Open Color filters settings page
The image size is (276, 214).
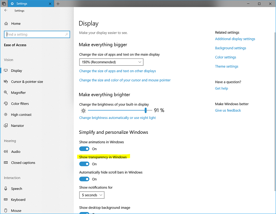(x=20, y=104)
